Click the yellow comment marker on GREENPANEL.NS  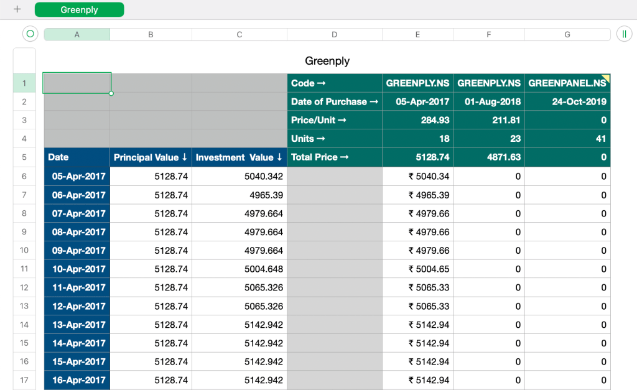pos(606,78)
